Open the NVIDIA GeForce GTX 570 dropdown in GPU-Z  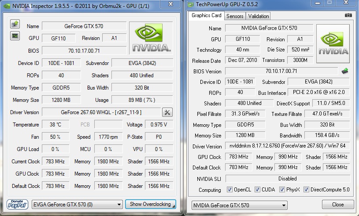(x=240, y=205)
